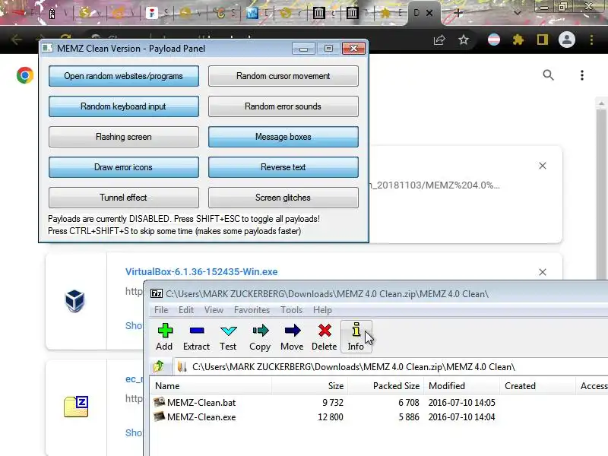This screenshot has width=608, height=456.
Task: Toggle Open random websites/programs payload
Action: coord(124,76)
